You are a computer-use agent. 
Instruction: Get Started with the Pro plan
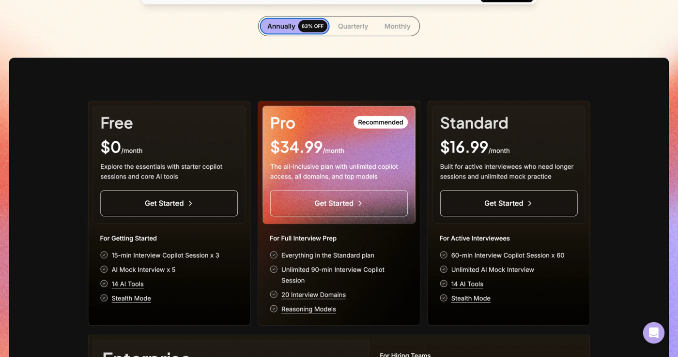click(x=339, y=203)
